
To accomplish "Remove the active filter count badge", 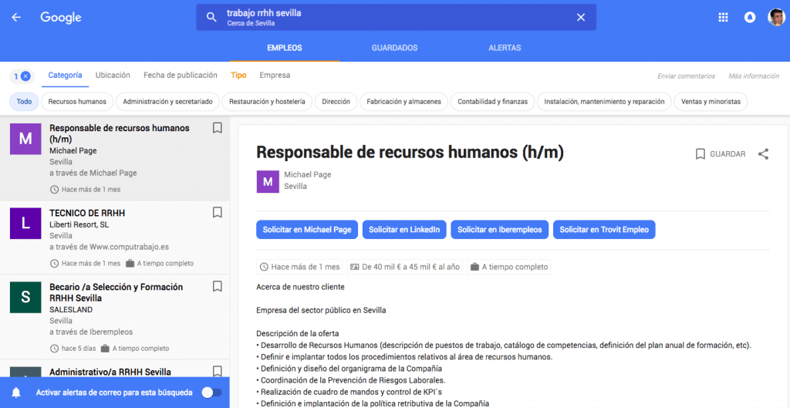I will click(x=22, y=76).
